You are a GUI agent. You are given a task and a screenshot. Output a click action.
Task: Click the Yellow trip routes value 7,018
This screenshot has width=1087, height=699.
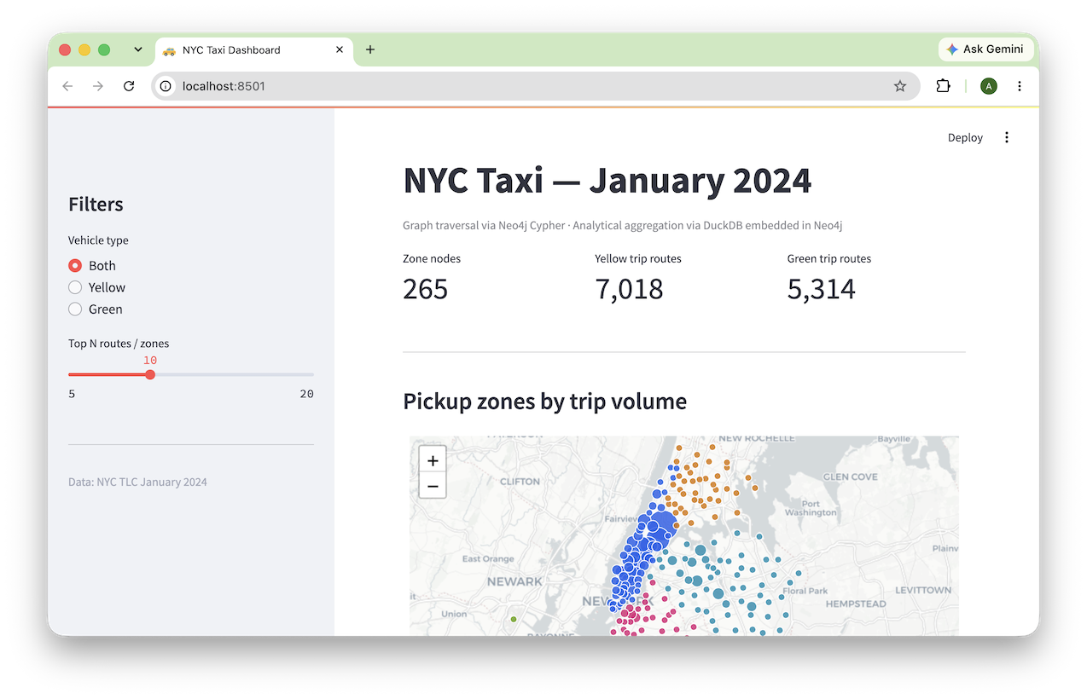tap(629, 289)
